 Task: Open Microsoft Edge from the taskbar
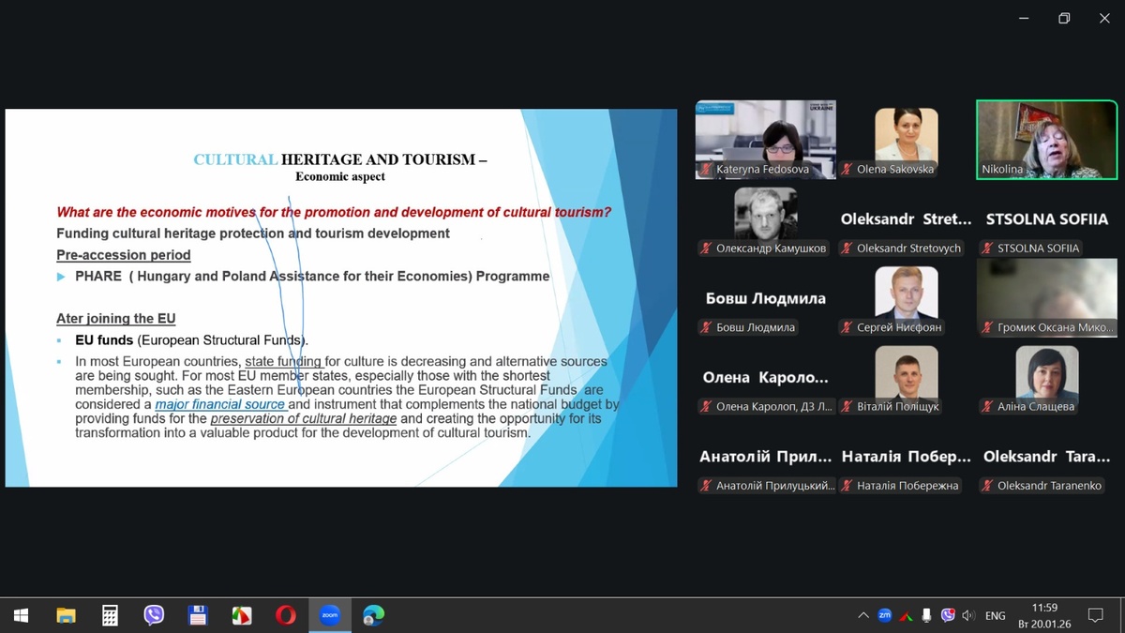click(x=373, y=615)
